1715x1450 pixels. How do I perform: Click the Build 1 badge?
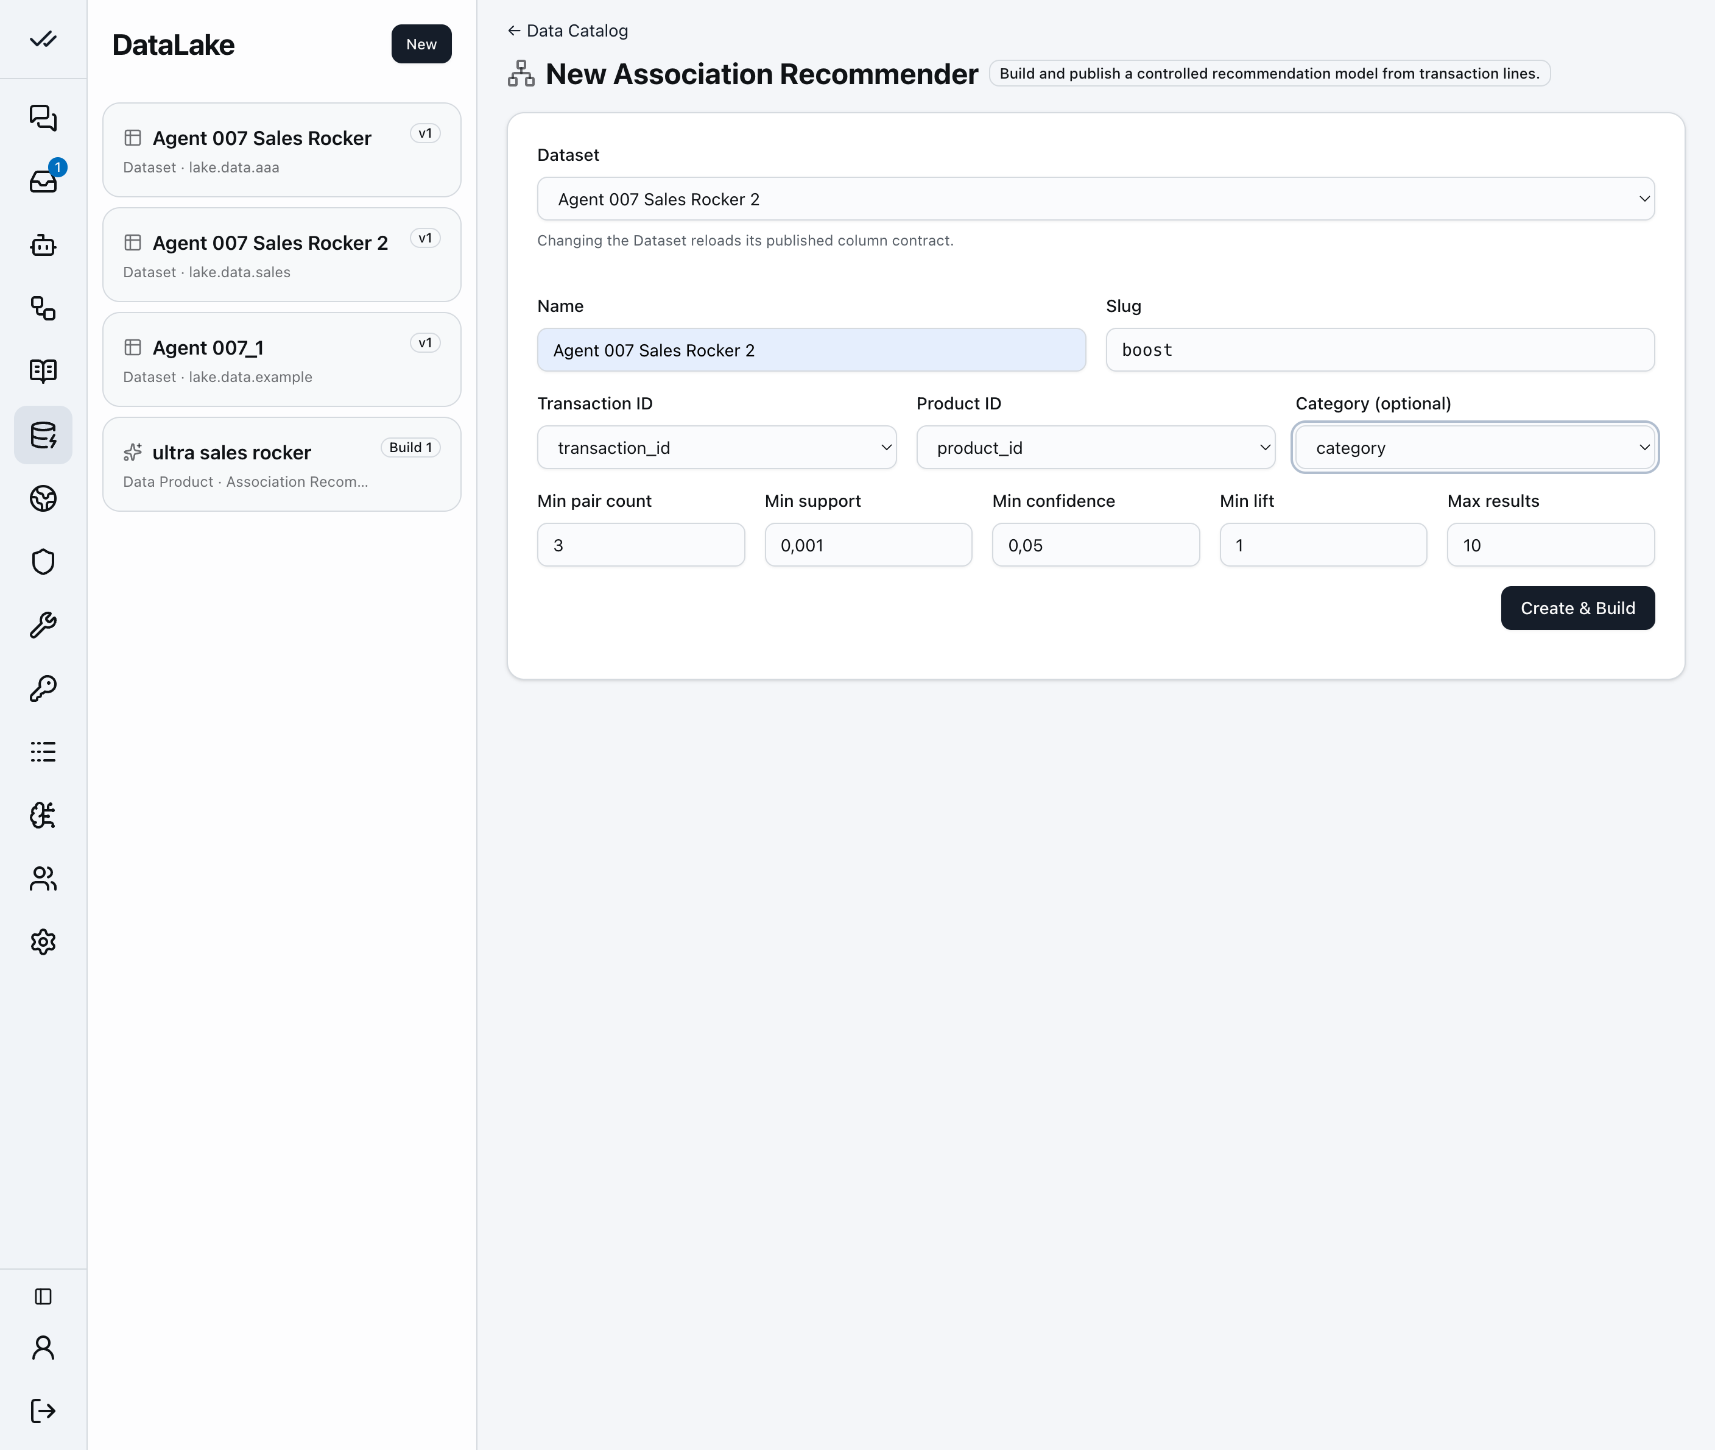coord(410,447)
